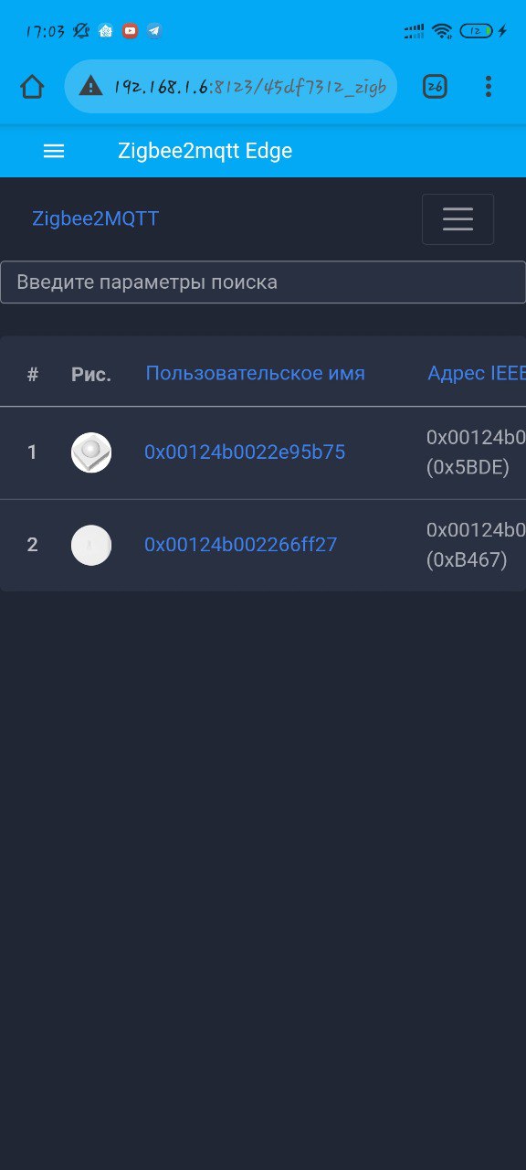Tap the device image in row 1
The image size is (526, 1170).
click(91, 452)
